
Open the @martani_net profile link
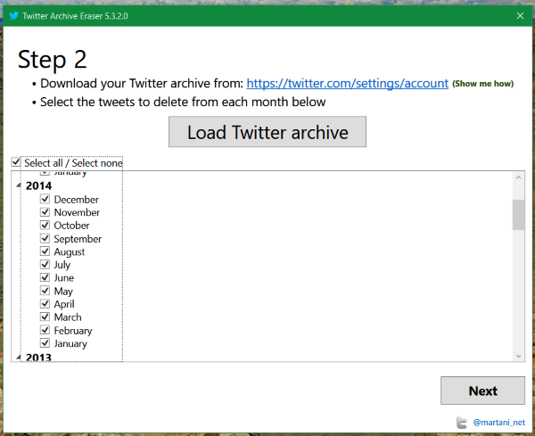tap(498, 423)
